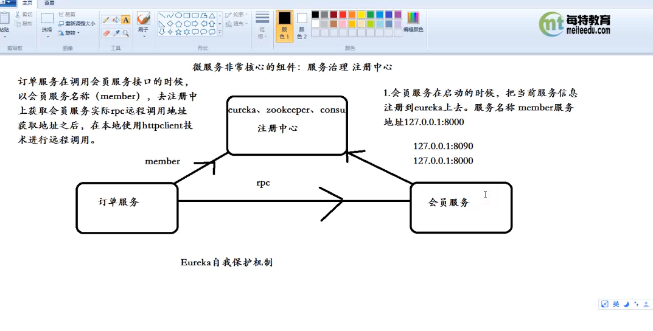The height and width of the screenshot is (331, 653).
Task: Choose the Left arrow shape
Action: 203,24
